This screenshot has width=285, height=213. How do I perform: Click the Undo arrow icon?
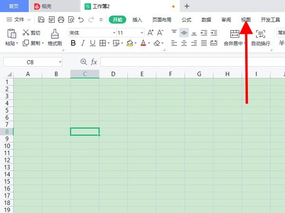click(81, 19)
